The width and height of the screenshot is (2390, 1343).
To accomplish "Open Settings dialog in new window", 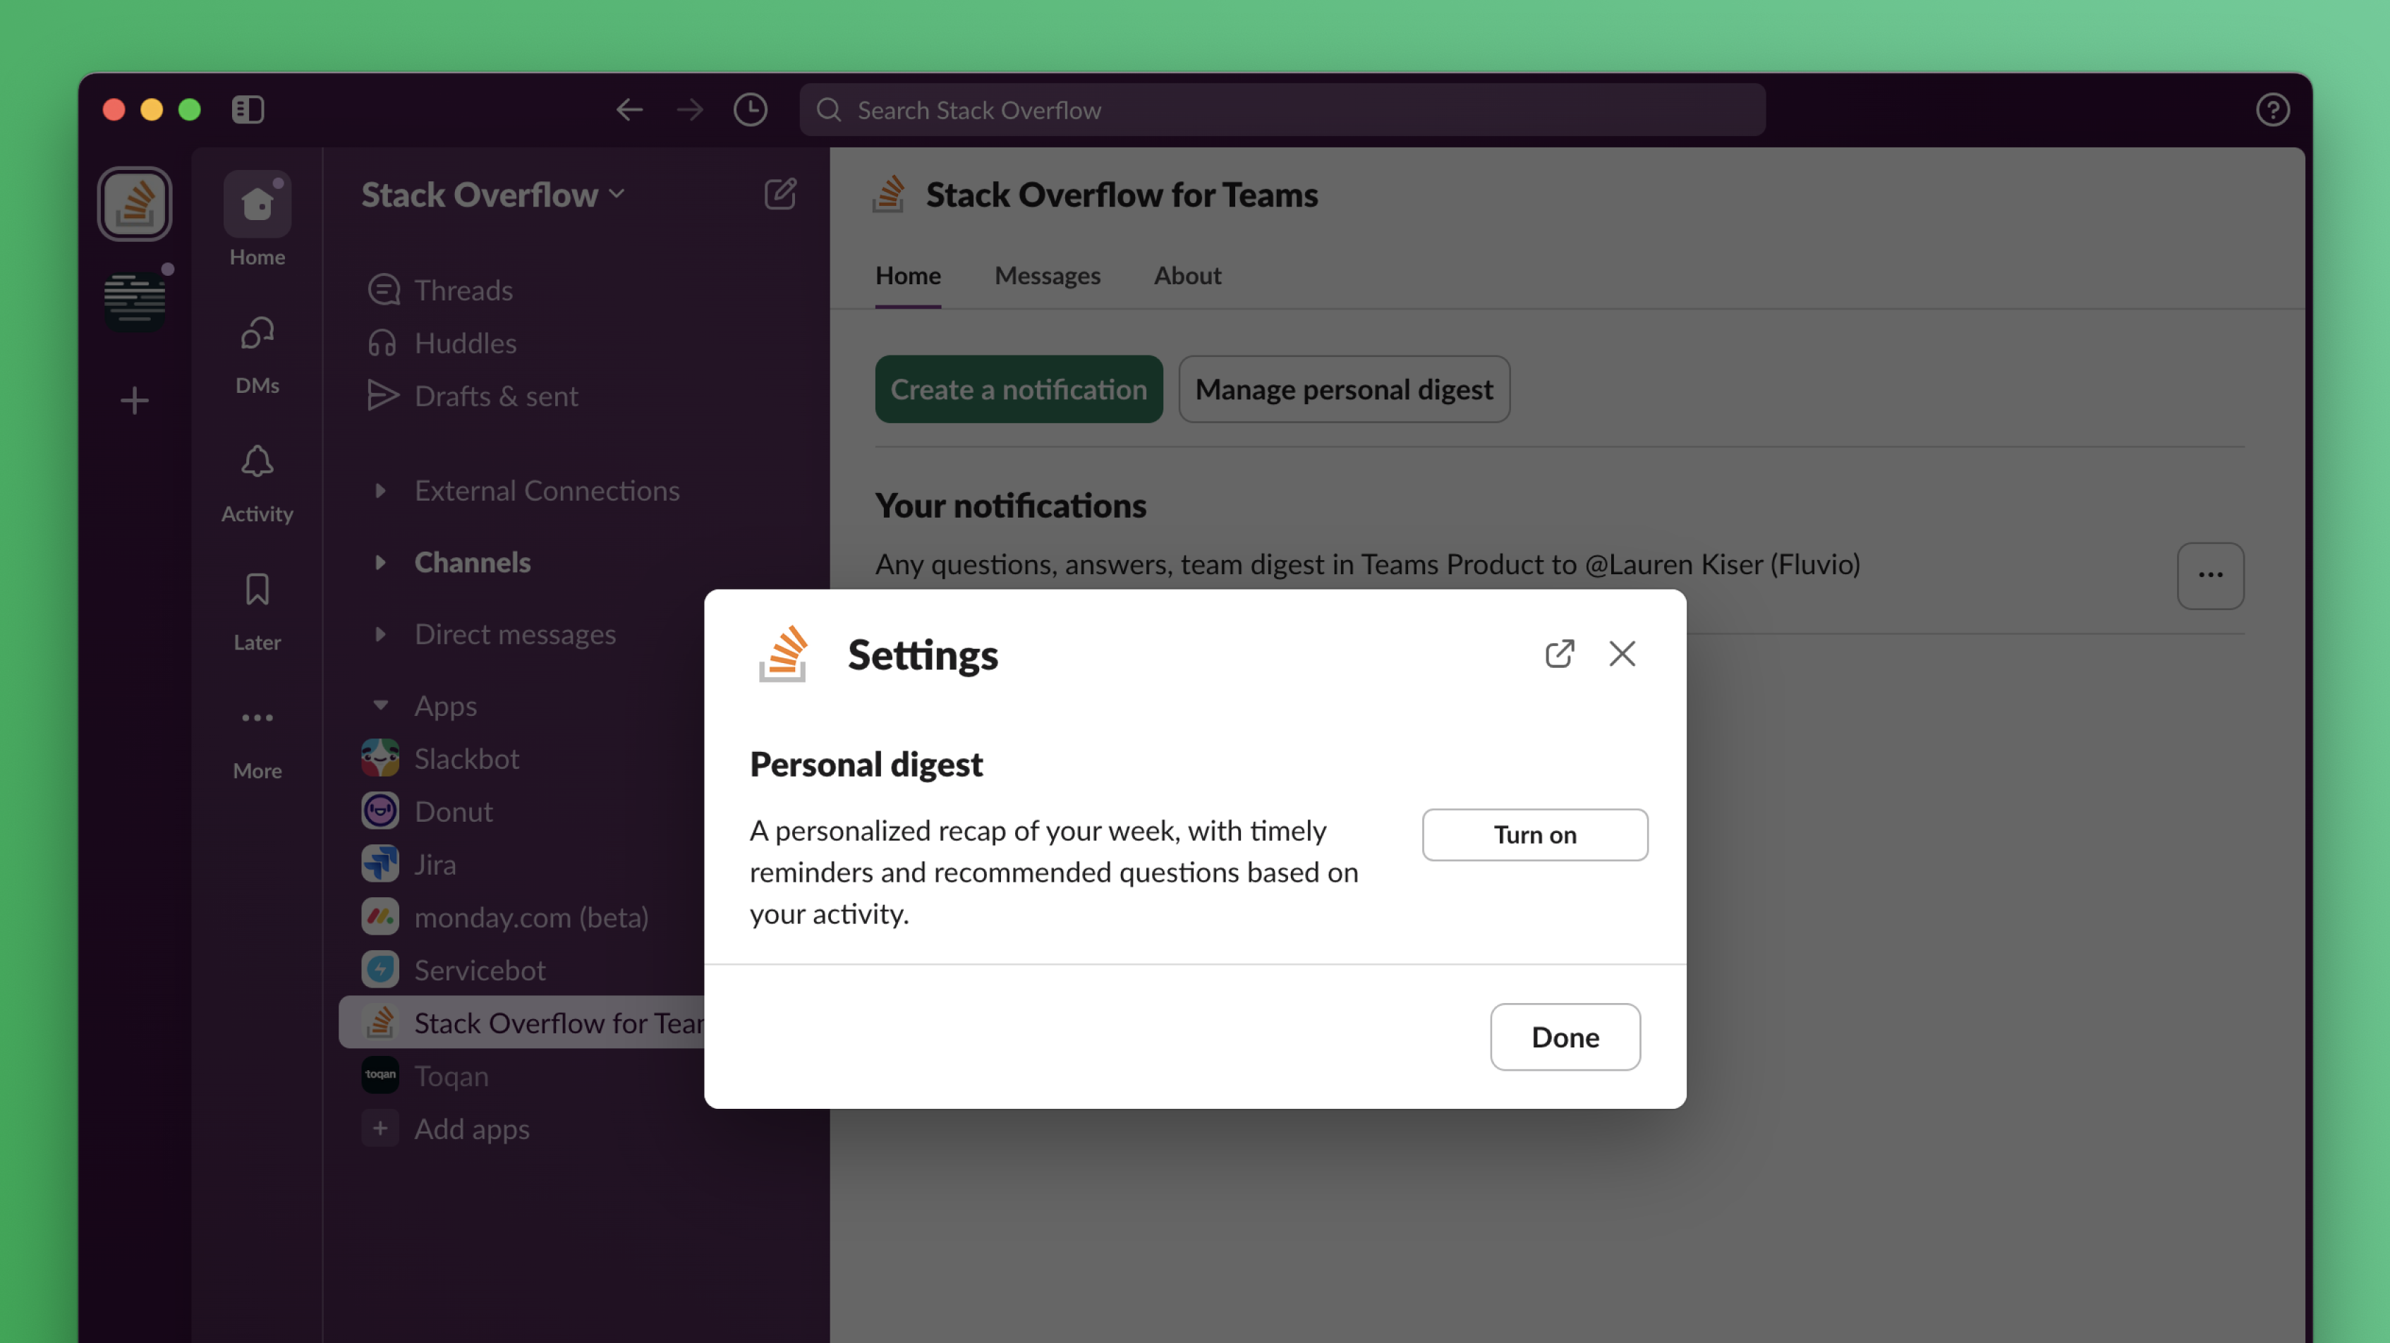I will coord(1559,653).
